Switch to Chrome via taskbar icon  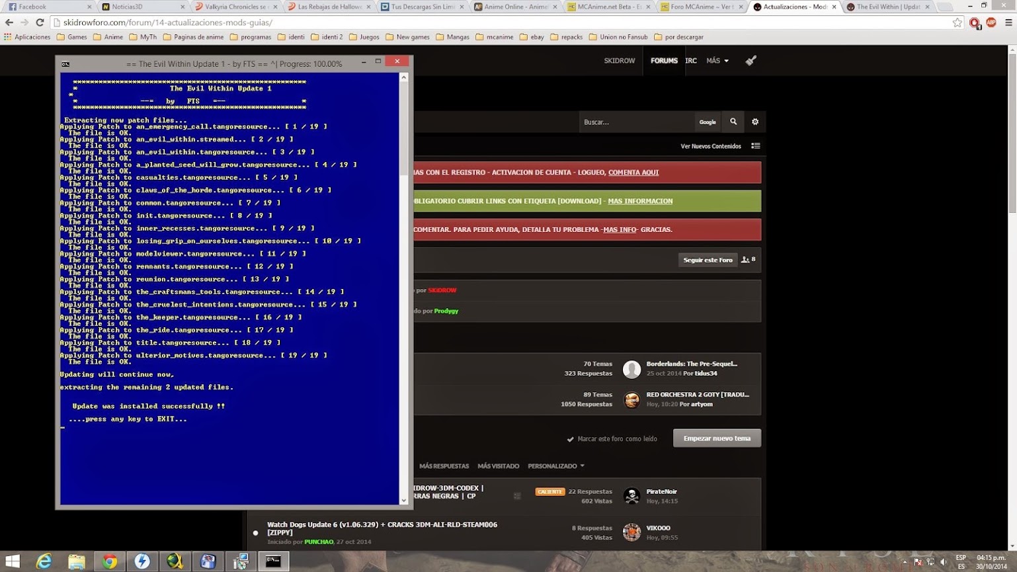coord(109,561)
